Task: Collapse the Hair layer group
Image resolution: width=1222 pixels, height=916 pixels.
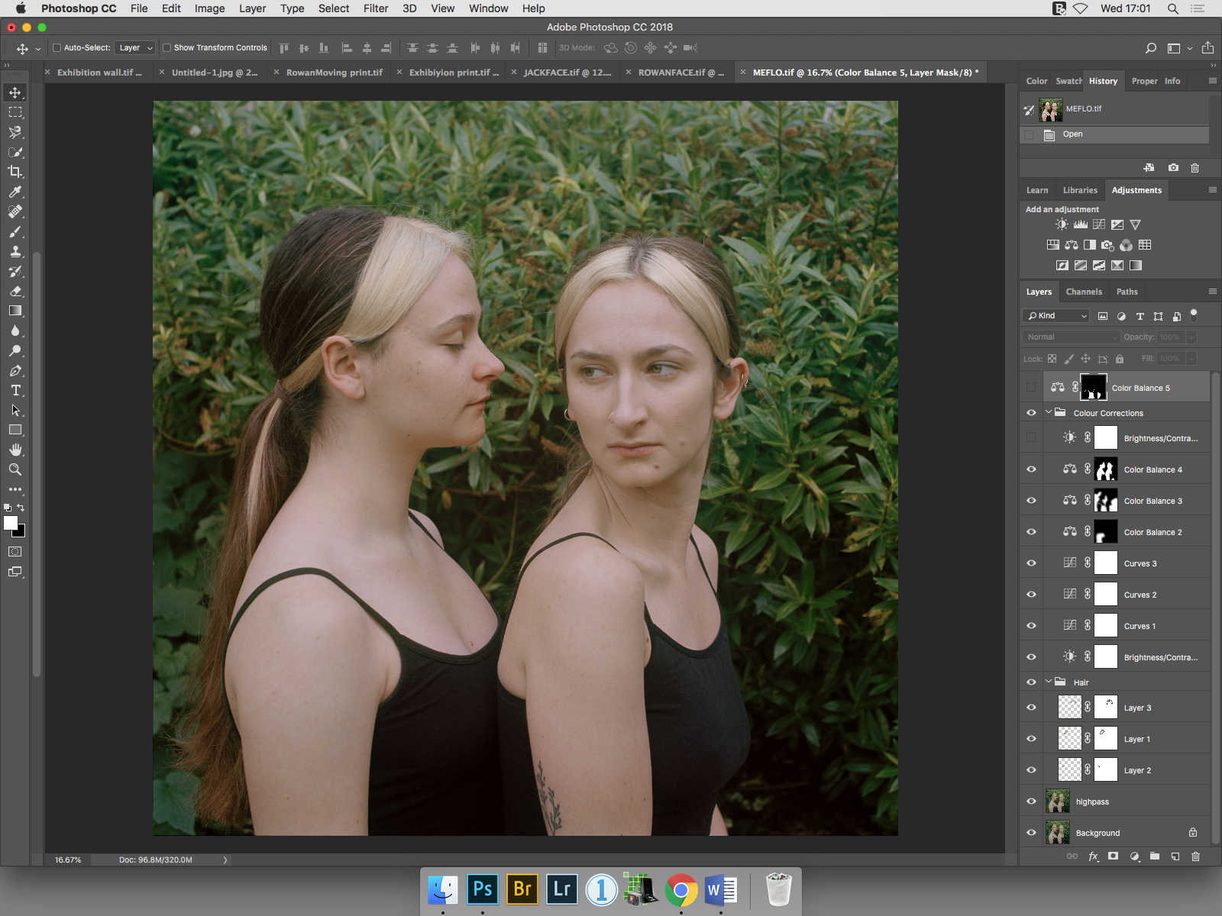Action: (x=1049, y=682)
